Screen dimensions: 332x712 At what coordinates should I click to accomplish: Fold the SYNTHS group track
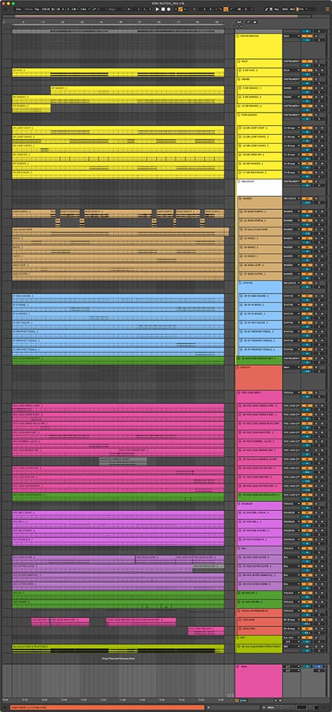click(x=239, y=282)
